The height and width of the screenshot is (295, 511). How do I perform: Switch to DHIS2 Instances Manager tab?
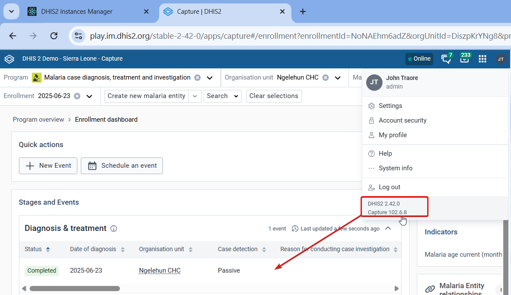pos(88,12)
